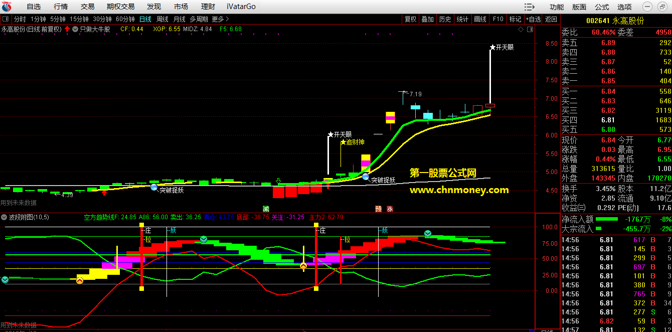Image resolution: width=672 pixels, height=332 pixels.
Task: Open the 理财 menu item
Action: pos(208,7)
